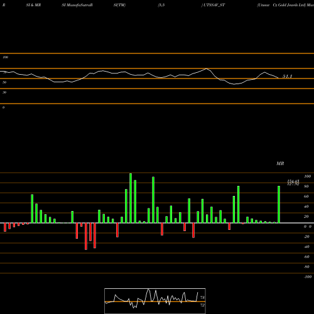The image size is (314, 314).
Task: Click the 100 label on the MR axis
Action: [308, 176]
